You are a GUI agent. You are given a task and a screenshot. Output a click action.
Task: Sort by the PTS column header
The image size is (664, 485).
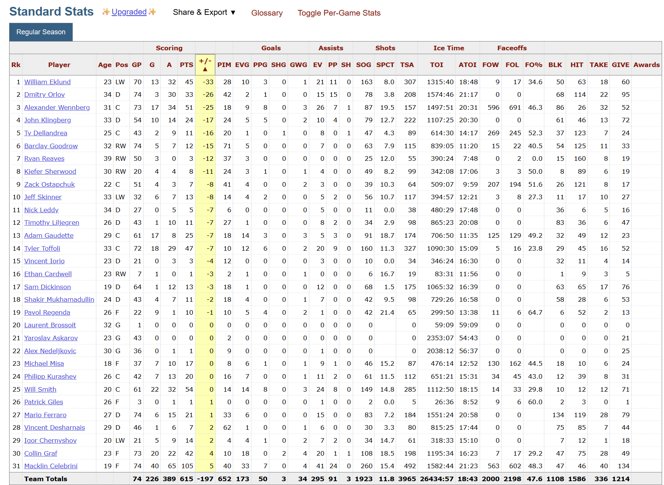187,65
